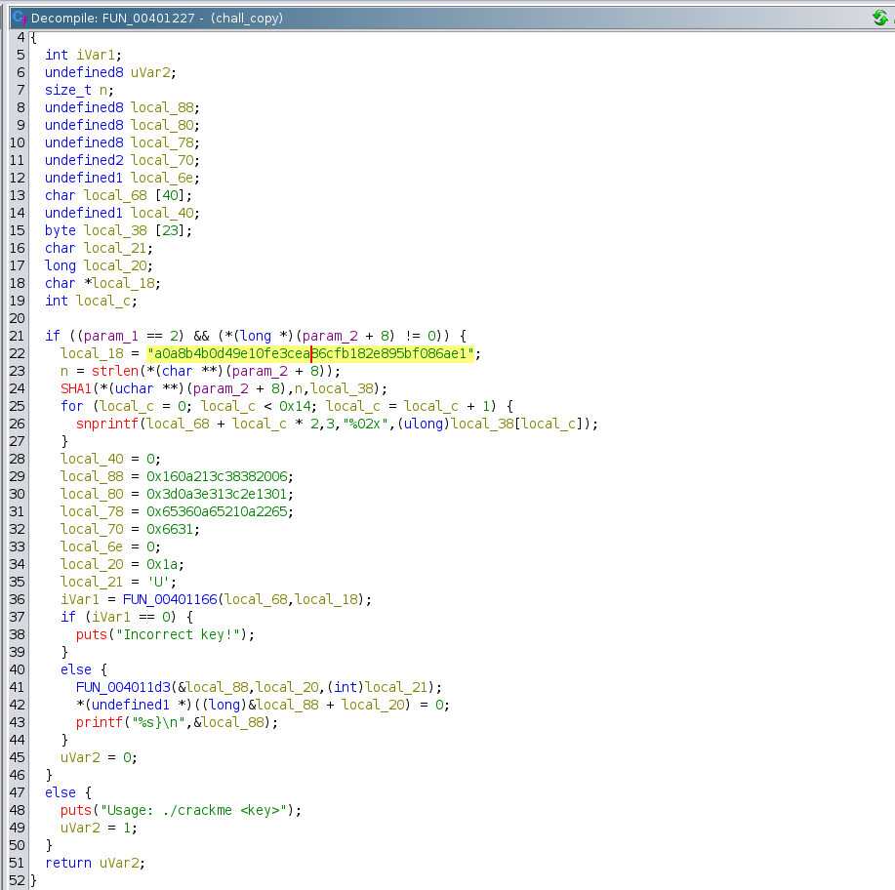The width and height of the screenshot is (895, 890).
Task: Click 0x14 loop bound in for statement
Action: 295,407
